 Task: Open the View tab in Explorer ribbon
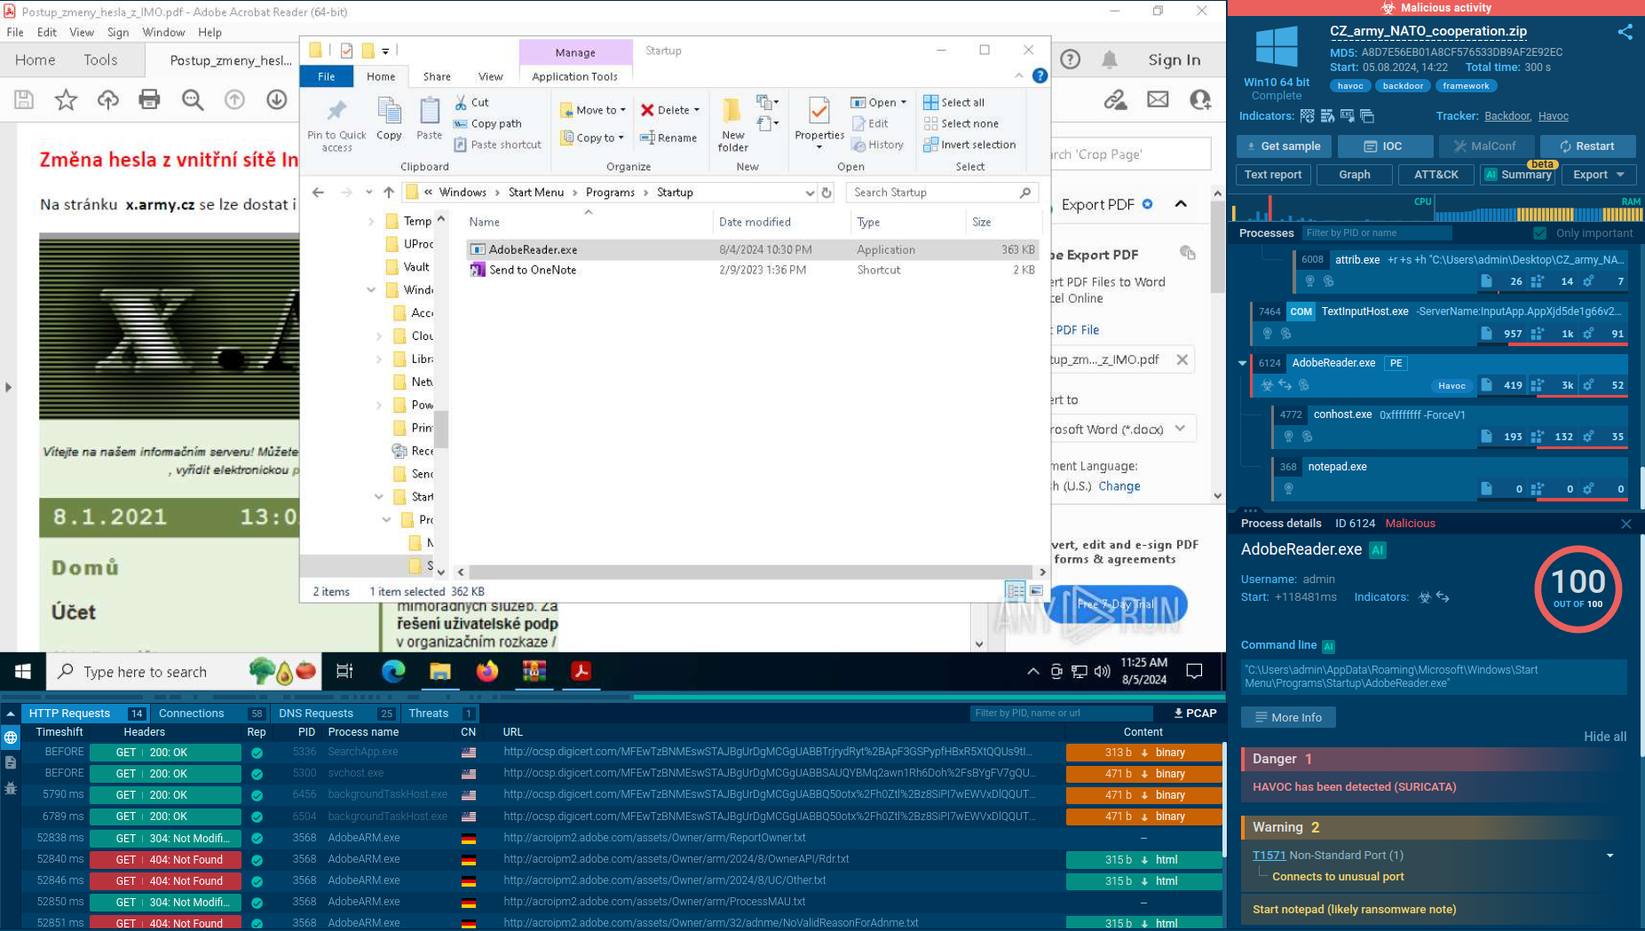(x=490, y=76)
